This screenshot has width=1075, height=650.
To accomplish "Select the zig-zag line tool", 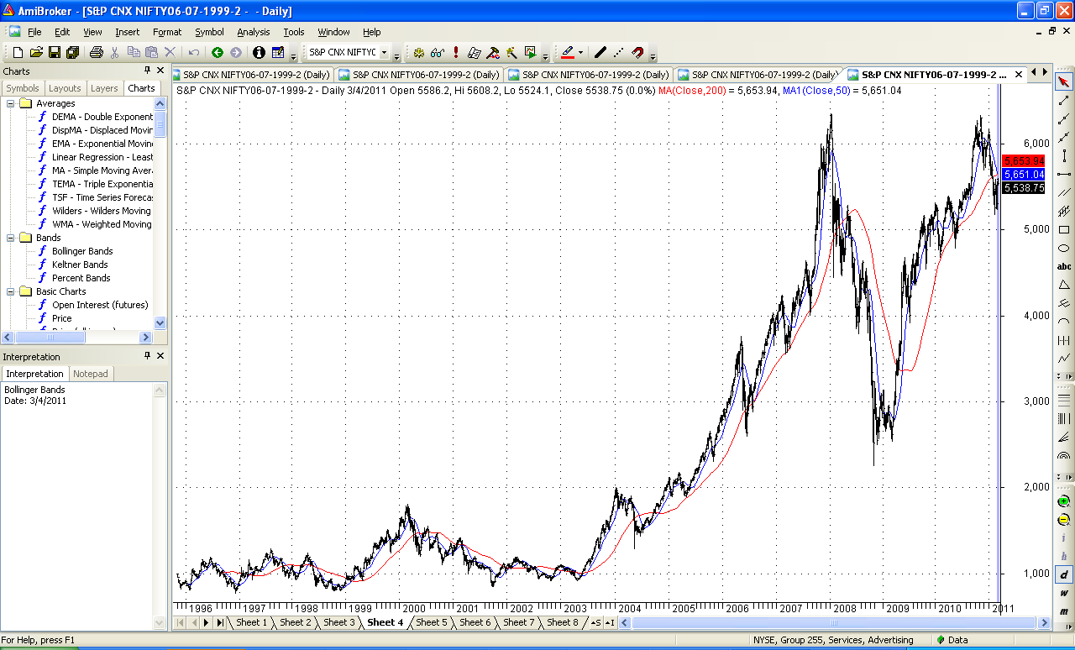I will tap(1064, 359).
